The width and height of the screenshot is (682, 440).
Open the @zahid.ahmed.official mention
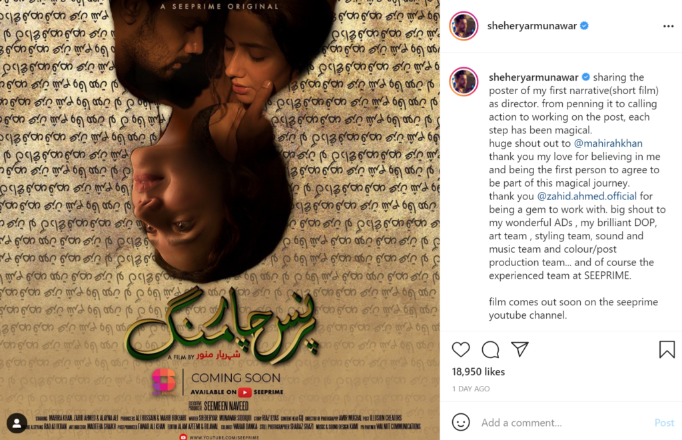tap(587, 196)
